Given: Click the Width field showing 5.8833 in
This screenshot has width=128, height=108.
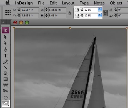Looking at the screenshot, I should click(57, 10).
